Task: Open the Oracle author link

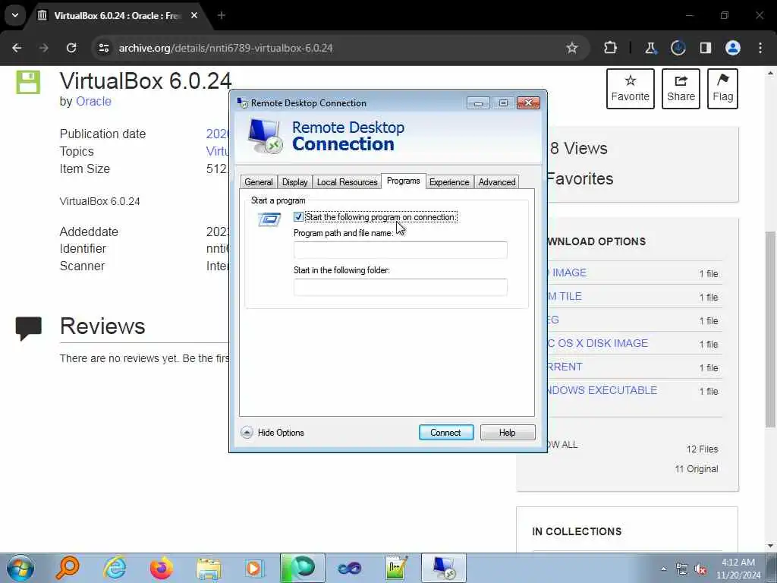Action: pos(93,101)
